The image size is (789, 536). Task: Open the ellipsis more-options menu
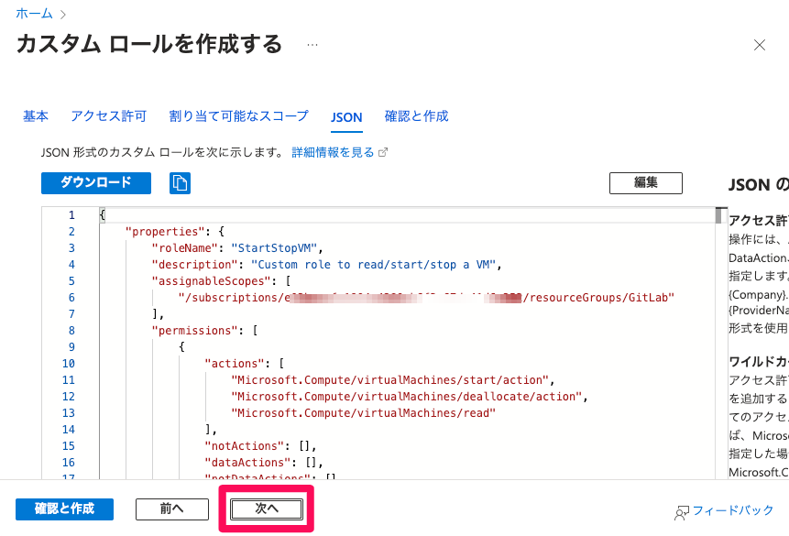click(x=312, y=45)
